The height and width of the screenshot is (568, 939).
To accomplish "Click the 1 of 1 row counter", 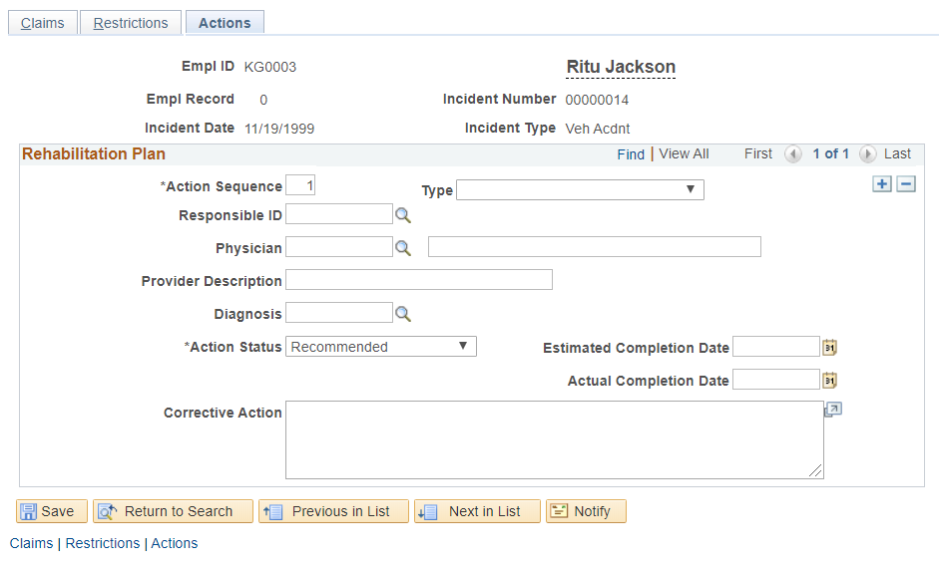I will 830,153.
